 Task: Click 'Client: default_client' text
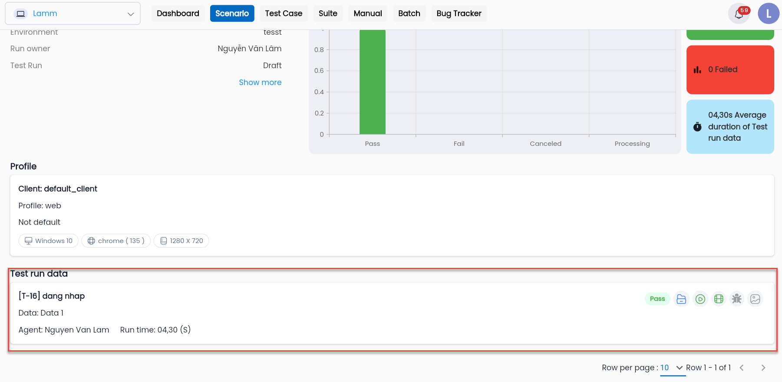tap(58, 189)
